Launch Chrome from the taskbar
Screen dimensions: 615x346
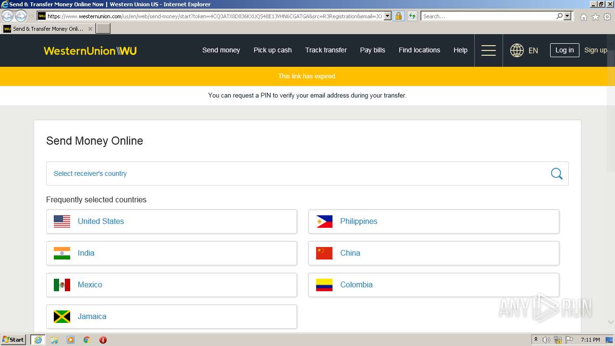pos(87,340)
